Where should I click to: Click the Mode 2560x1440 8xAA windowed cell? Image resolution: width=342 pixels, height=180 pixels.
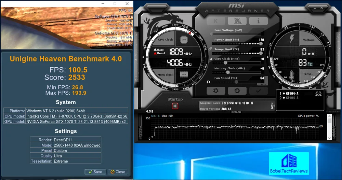pos(77,145)
